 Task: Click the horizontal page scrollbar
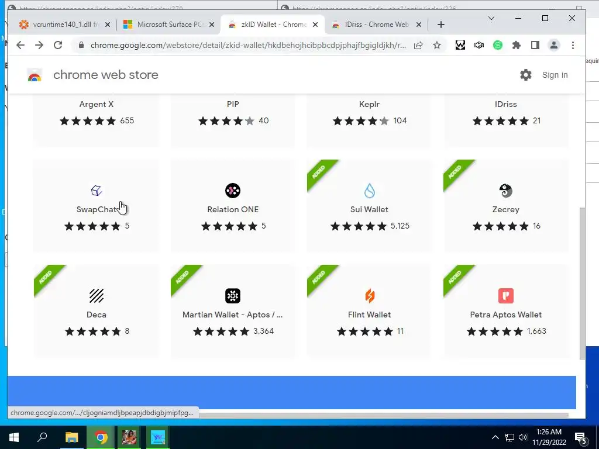[384, 415]
